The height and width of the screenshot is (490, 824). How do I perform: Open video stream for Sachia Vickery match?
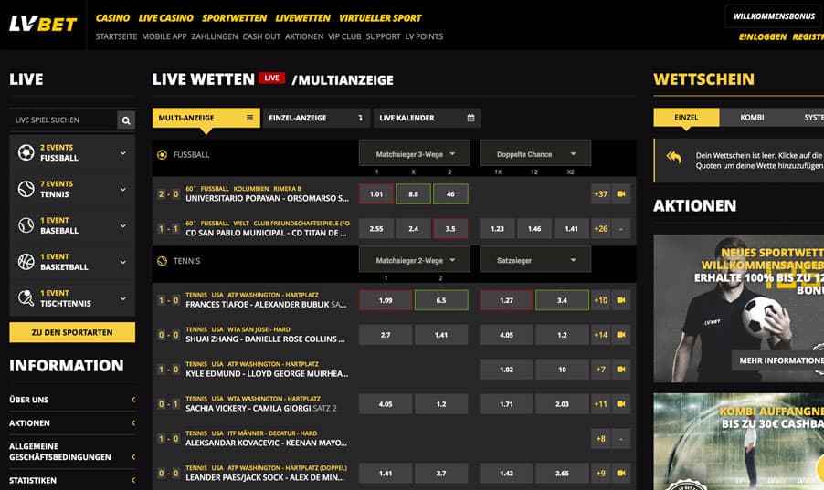point(621,404)
